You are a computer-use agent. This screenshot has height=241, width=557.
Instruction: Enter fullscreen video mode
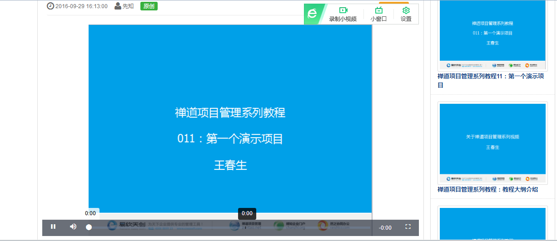coord(408,227)
